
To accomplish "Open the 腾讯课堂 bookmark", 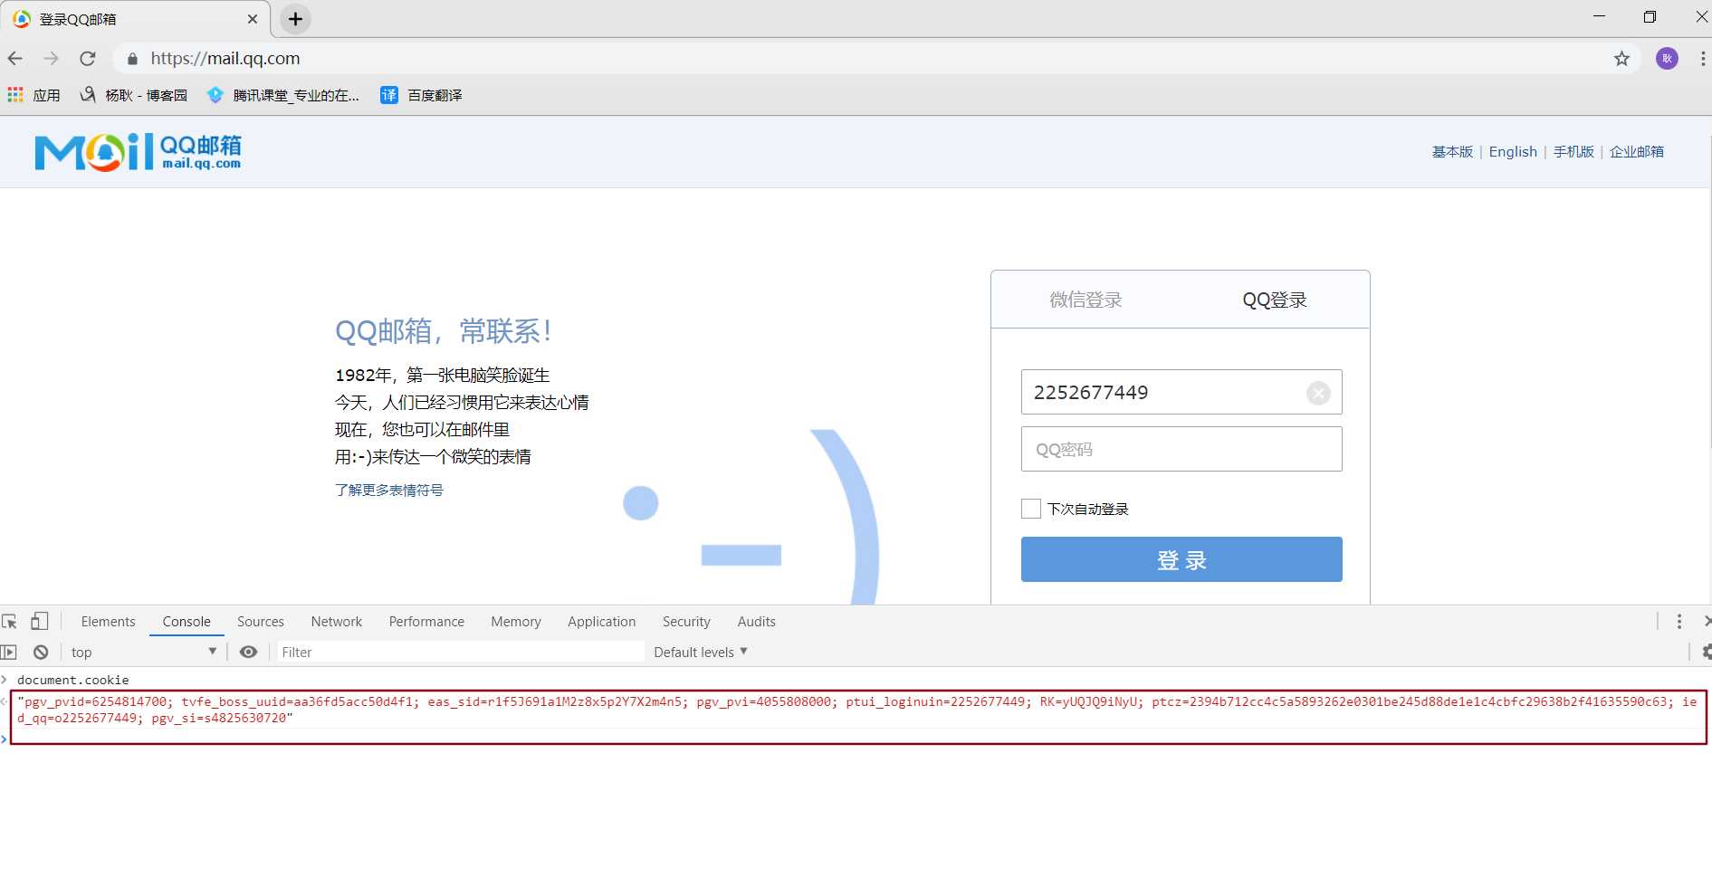I will click(x=283, y=95).
